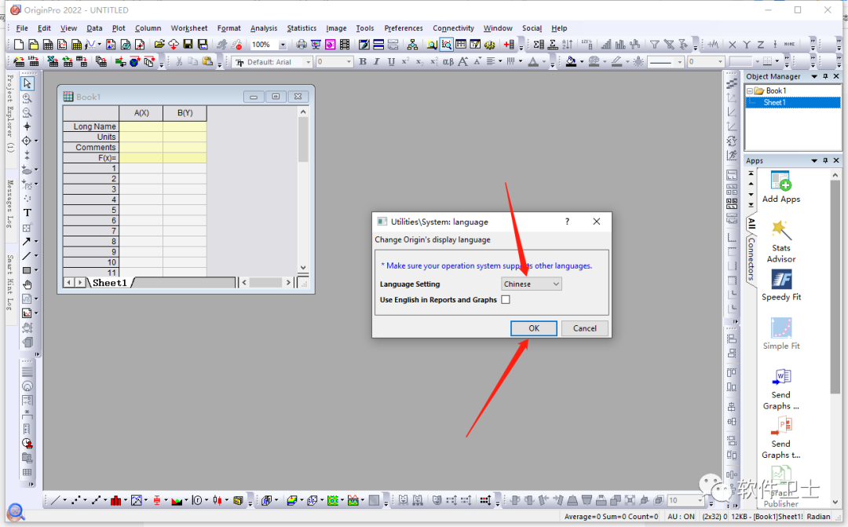Image resolution: width=848 pixels, height=527 pixels.
Task: Open the Worksheet menu
Action: (189, 28)
